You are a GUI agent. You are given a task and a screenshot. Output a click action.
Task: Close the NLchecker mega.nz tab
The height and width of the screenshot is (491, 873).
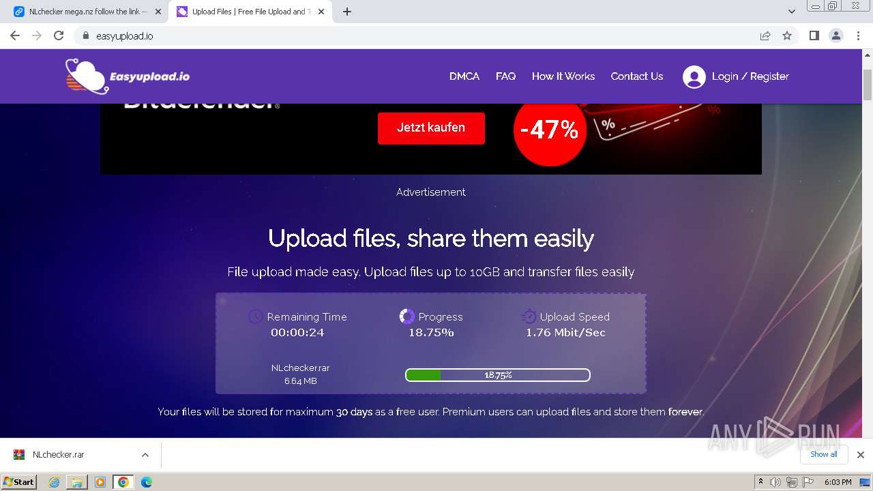pos(158,12)
